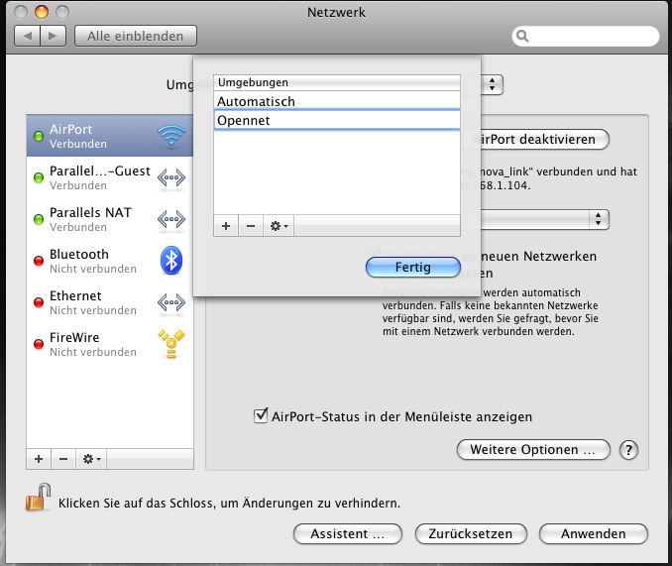Click the red status dot next to Ethernet
Image resolution: width=672 pixels, height=566 pixels.
(39, 302)
